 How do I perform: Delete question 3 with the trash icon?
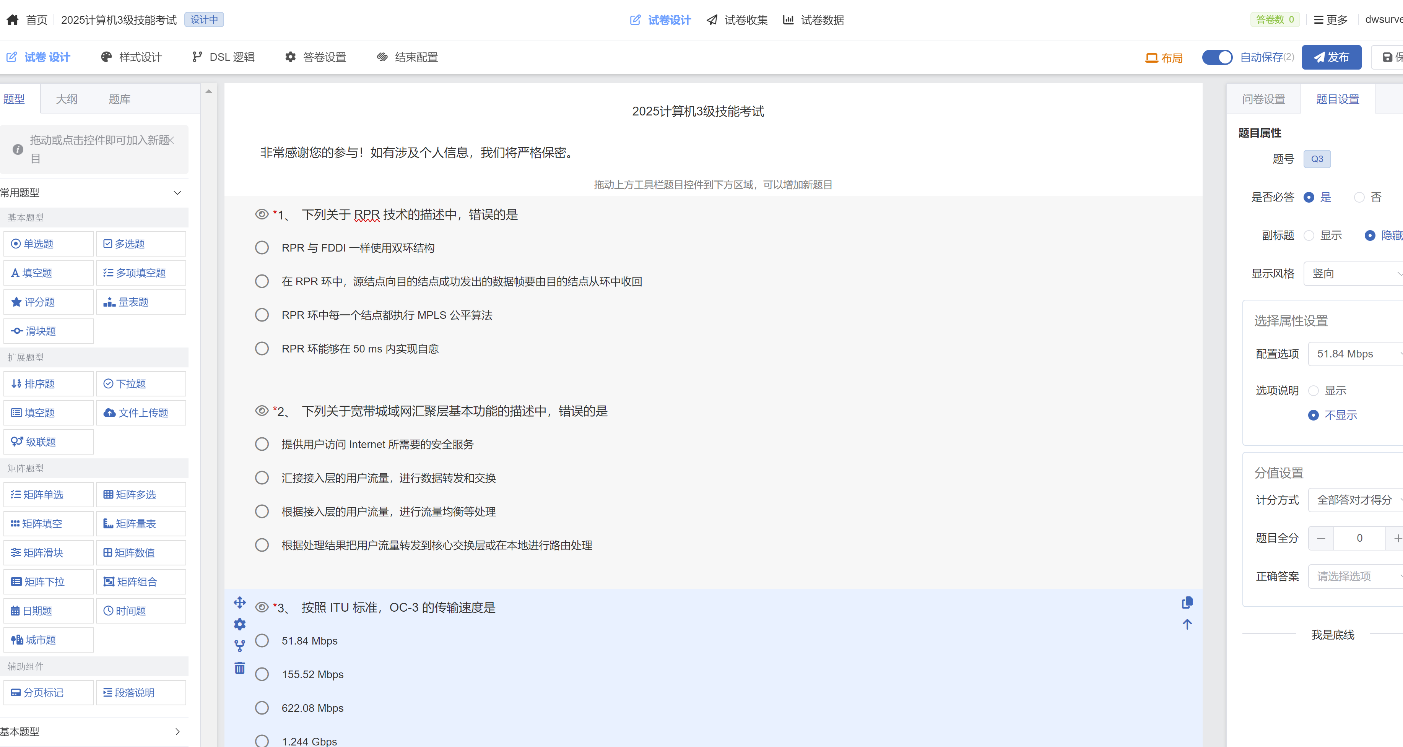[x=240, y=667]
